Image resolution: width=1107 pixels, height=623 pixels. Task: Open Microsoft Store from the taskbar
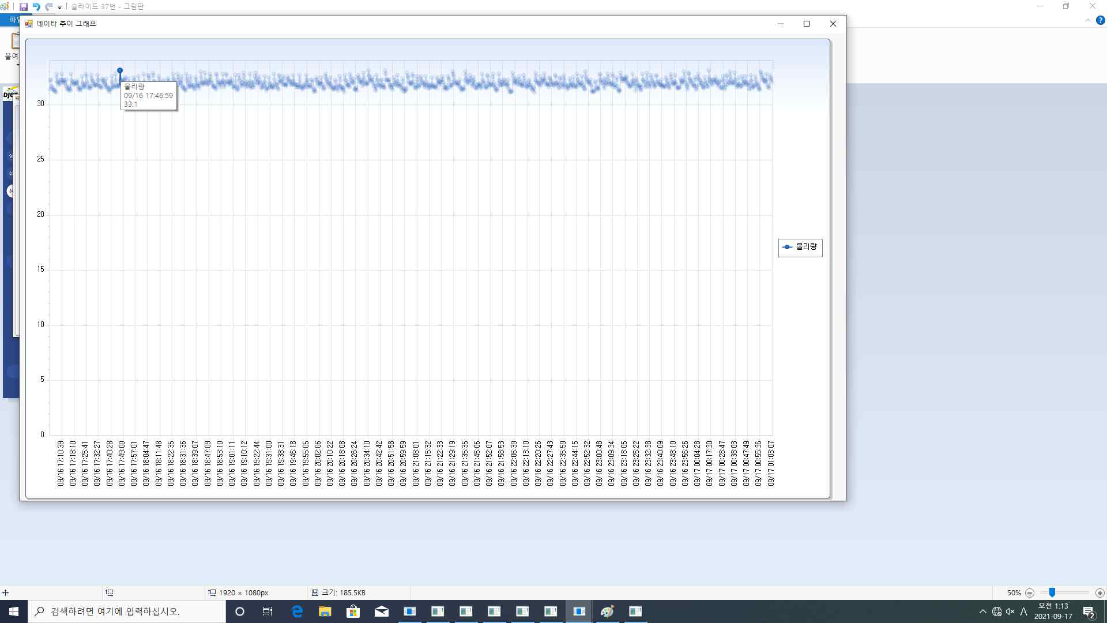pyautogui.click(x=353, y=611)
